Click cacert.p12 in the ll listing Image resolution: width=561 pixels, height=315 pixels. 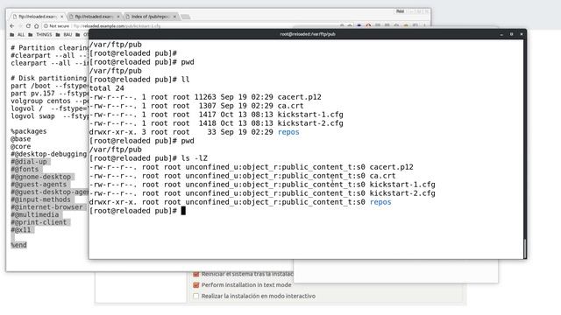[300, 97]
